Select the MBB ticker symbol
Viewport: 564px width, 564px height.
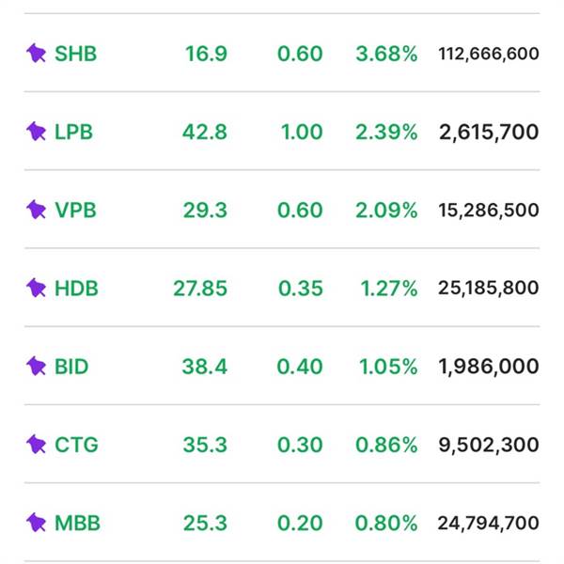pos(77,522)
